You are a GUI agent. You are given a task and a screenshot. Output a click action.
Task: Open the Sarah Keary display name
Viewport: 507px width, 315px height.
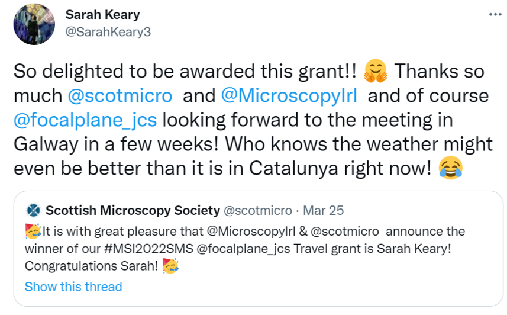point(102,14)
